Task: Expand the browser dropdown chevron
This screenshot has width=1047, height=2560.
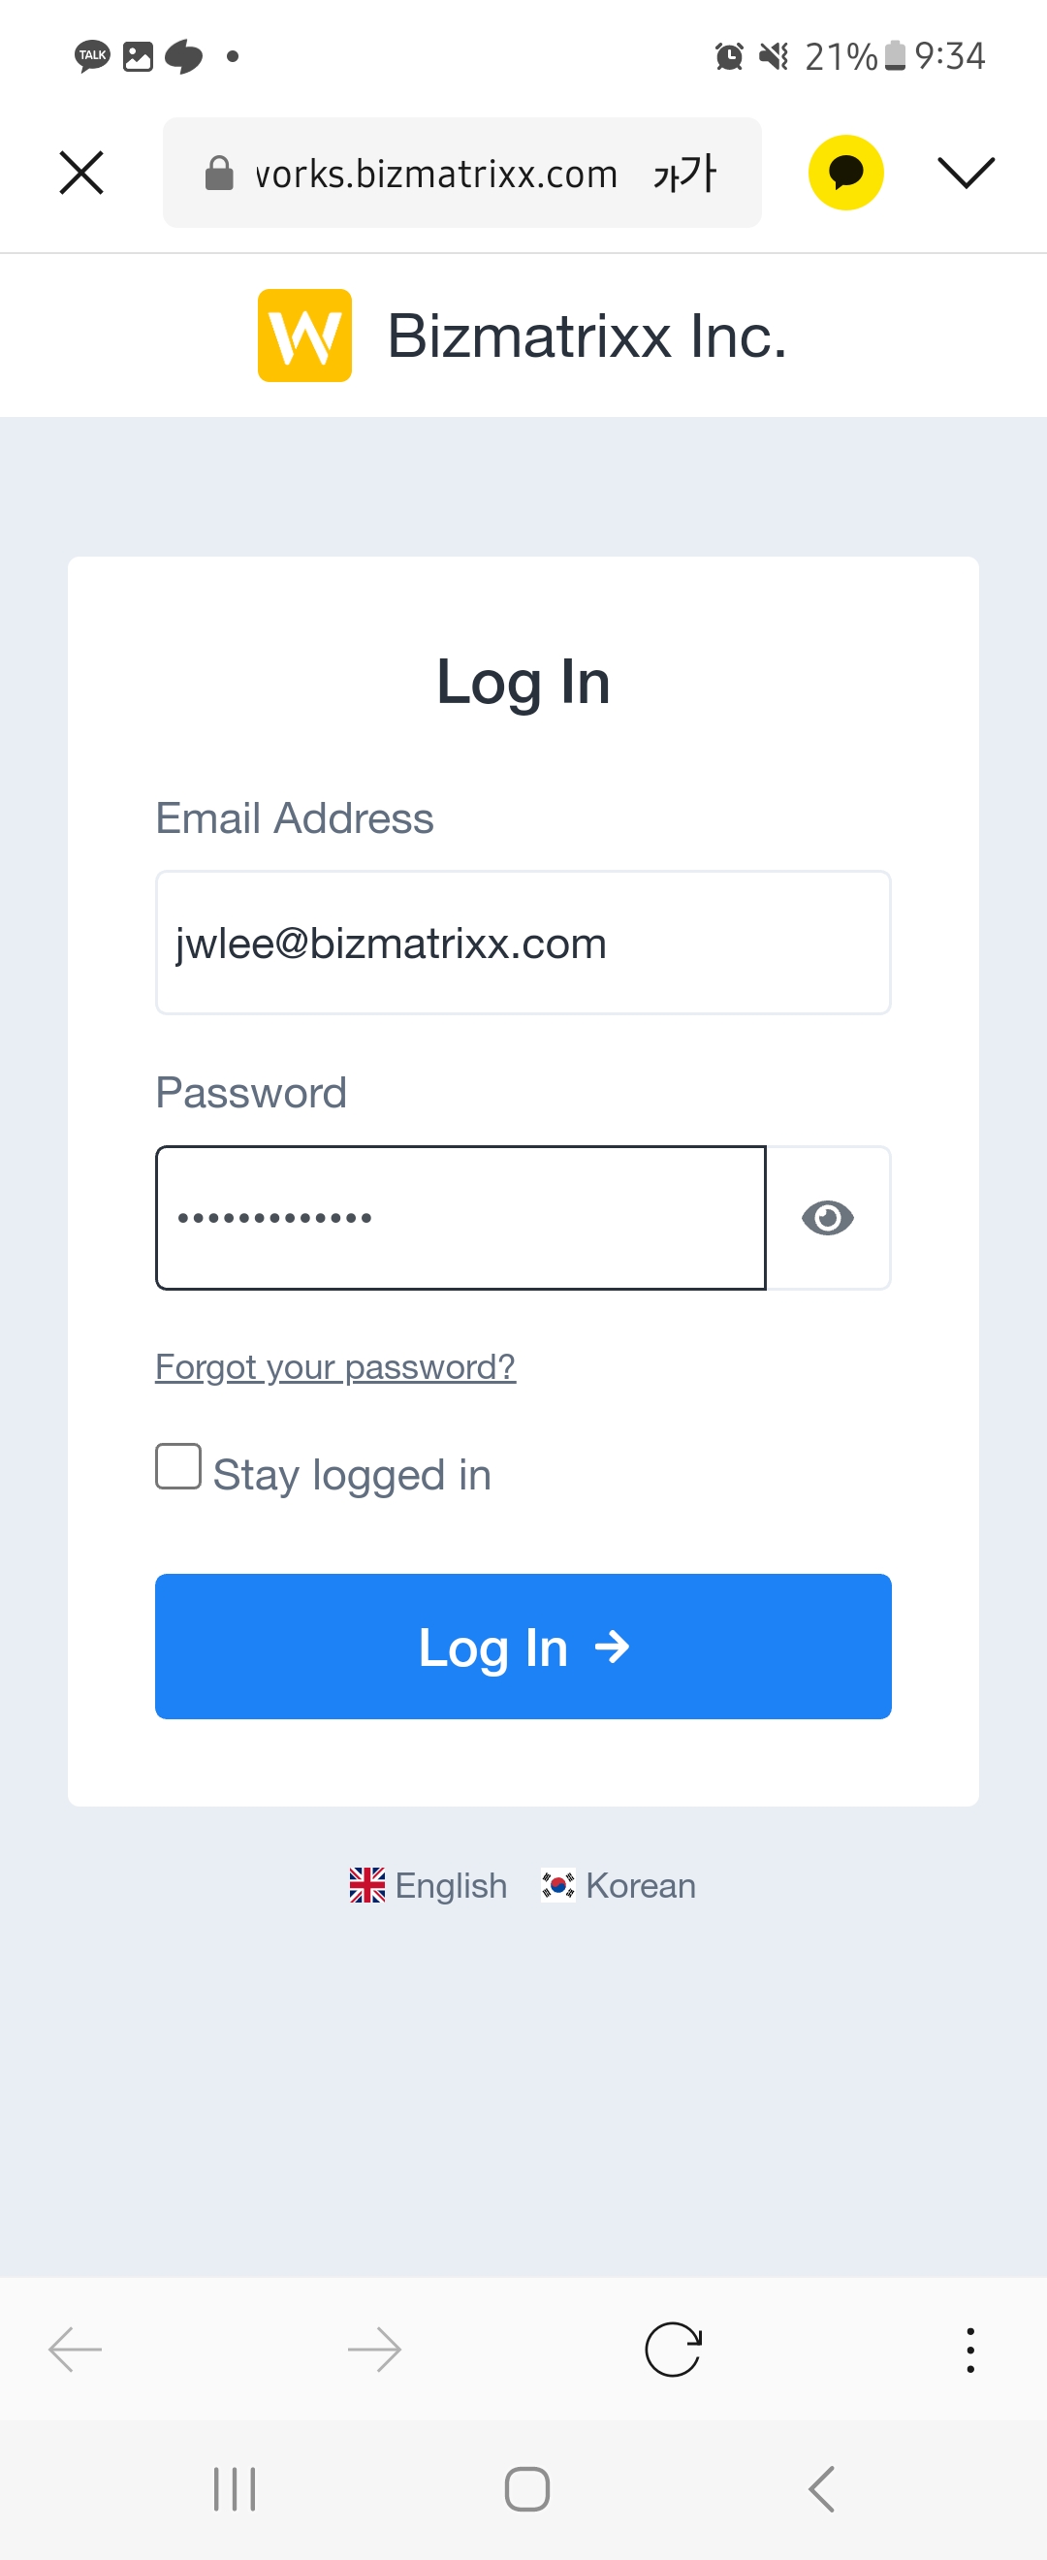Action: [966, 173]
